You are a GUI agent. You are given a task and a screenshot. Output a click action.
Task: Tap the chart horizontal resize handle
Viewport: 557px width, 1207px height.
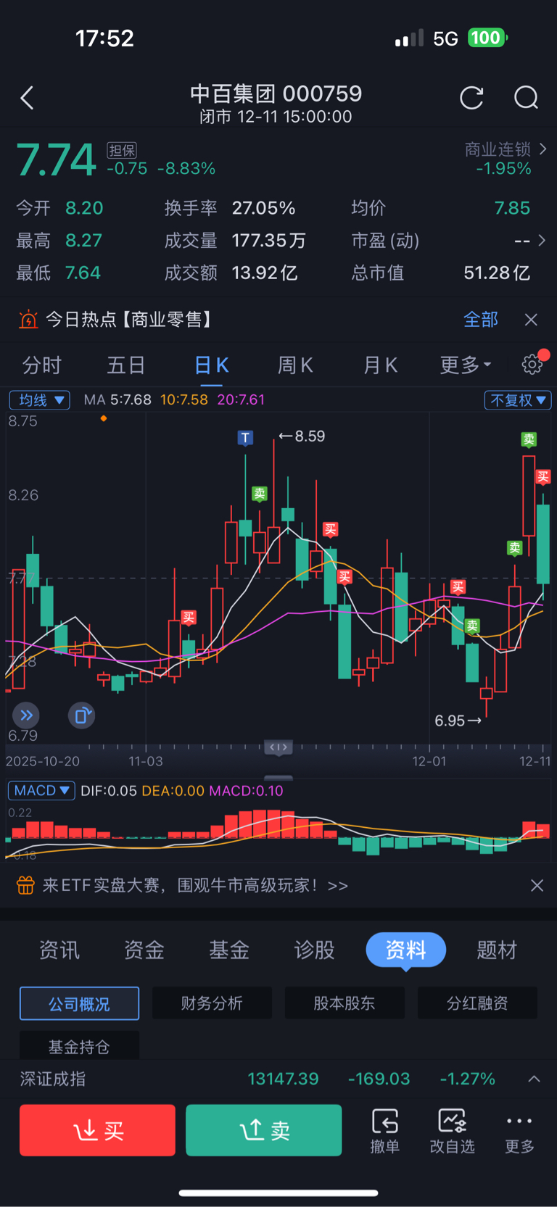tap(278, 747)
